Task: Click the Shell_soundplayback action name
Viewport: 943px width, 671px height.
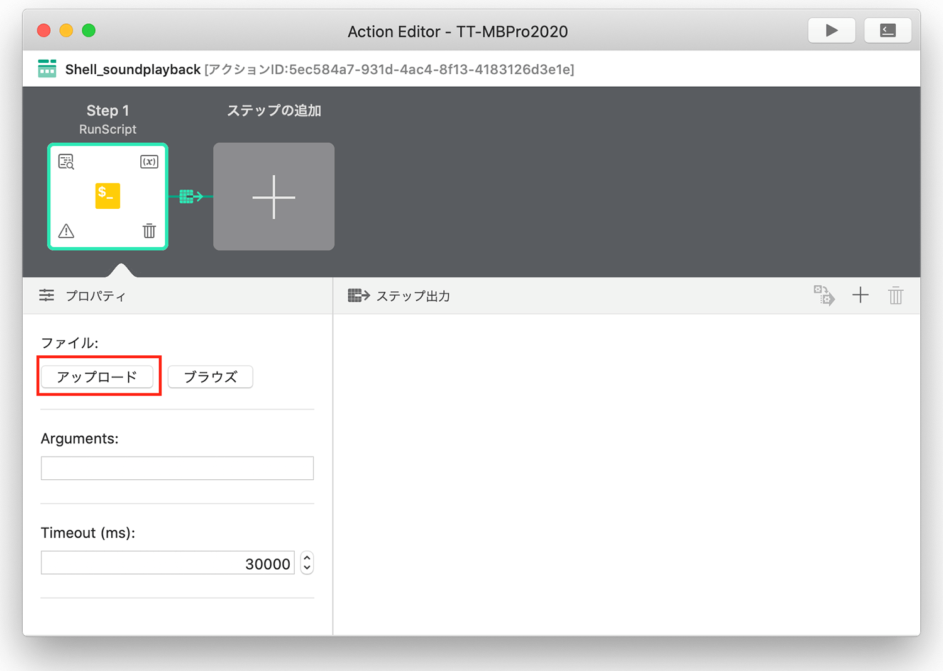Action: coord(133,69)
